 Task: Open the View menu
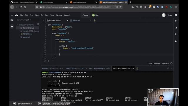tap(37, 15)
